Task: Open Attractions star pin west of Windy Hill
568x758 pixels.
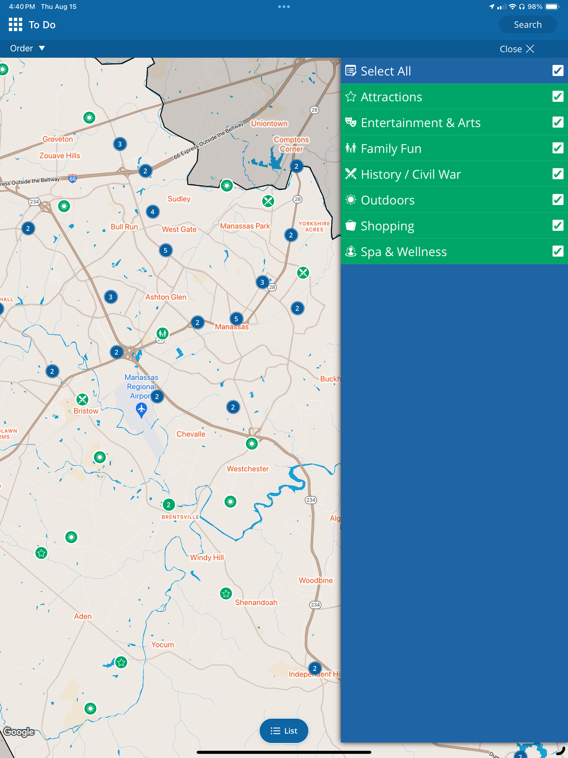Action: [x=41, y=553]
